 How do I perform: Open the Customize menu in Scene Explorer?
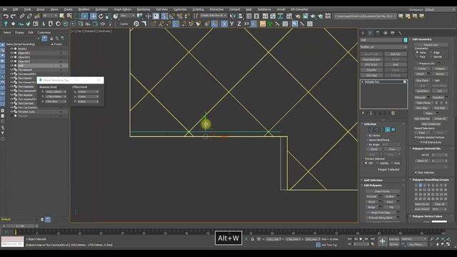[x=44, y=33]
